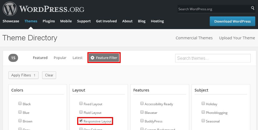
Task: Toggle the Feature Filter button
Action: tap(104, 58)
